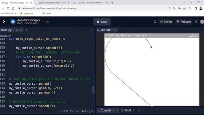Open the Replit user avatar menu
The width and height of the screenshot is (204, 115).
tap(202, 22)
